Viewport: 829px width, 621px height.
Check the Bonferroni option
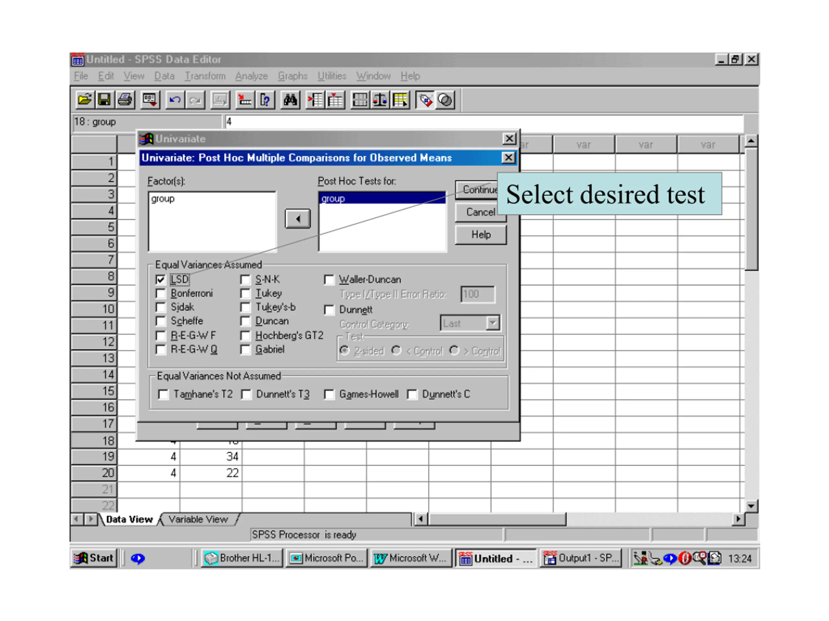tap(160, 293)
